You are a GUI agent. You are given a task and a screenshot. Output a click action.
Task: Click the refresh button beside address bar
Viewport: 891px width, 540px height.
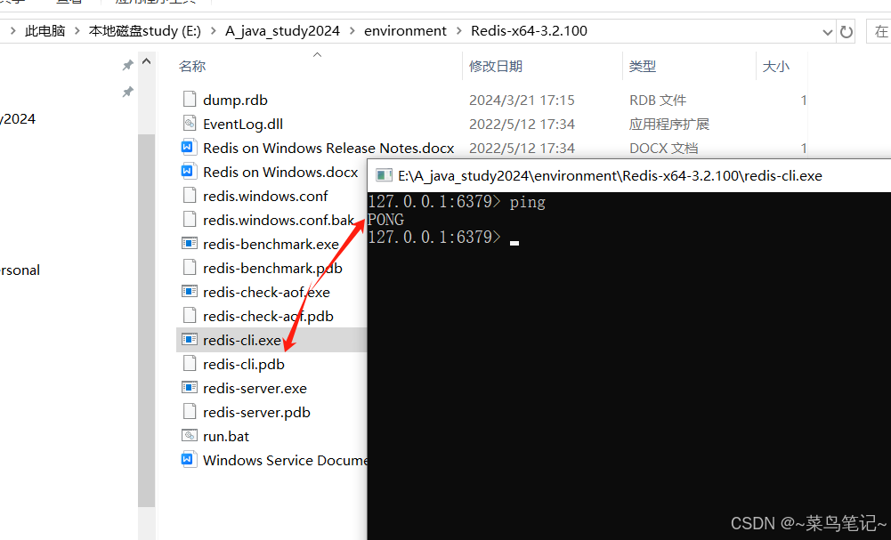[846, 32]
